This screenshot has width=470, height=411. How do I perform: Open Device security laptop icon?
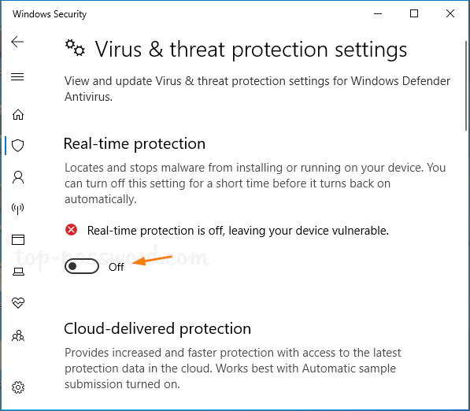[18, 272]
